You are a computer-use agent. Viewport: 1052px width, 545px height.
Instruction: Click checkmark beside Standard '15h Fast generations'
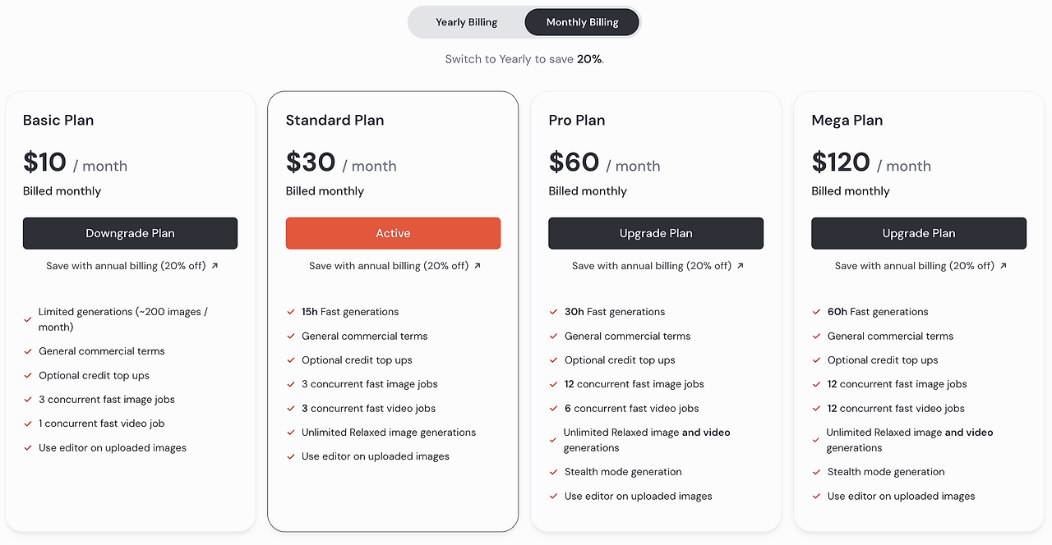tap(291, 312)
